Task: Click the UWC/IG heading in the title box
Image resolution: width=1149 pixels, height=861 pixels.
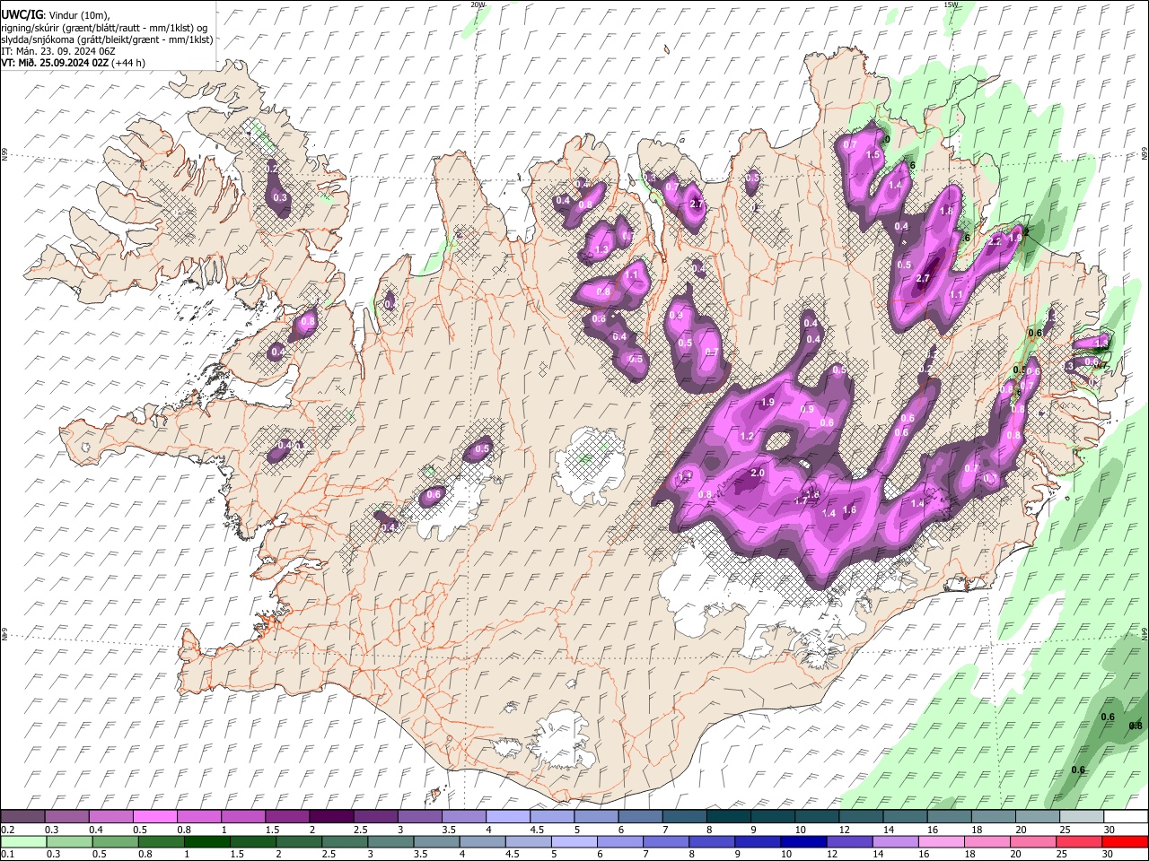Action: 21,15
